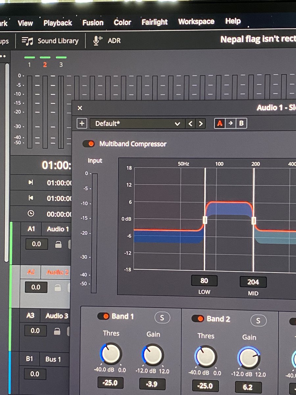The height and width of the screenshot is (395, 296).
Task: Click Audio 3 track volume field 0.0
Action: coord(35,331)
